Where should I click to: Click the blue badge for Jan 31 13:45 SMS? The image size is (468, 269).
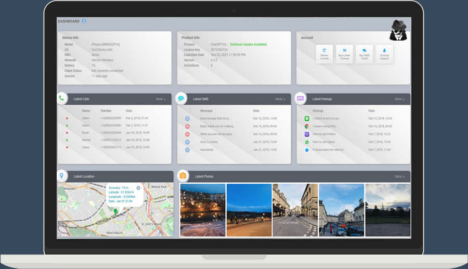[x=187, y=142]
